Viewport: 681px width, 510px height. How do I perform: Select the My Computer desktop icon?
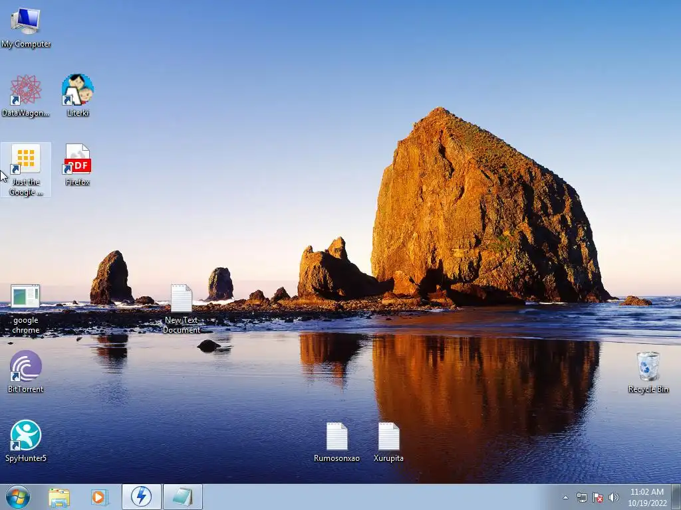(x=26, y=27)
